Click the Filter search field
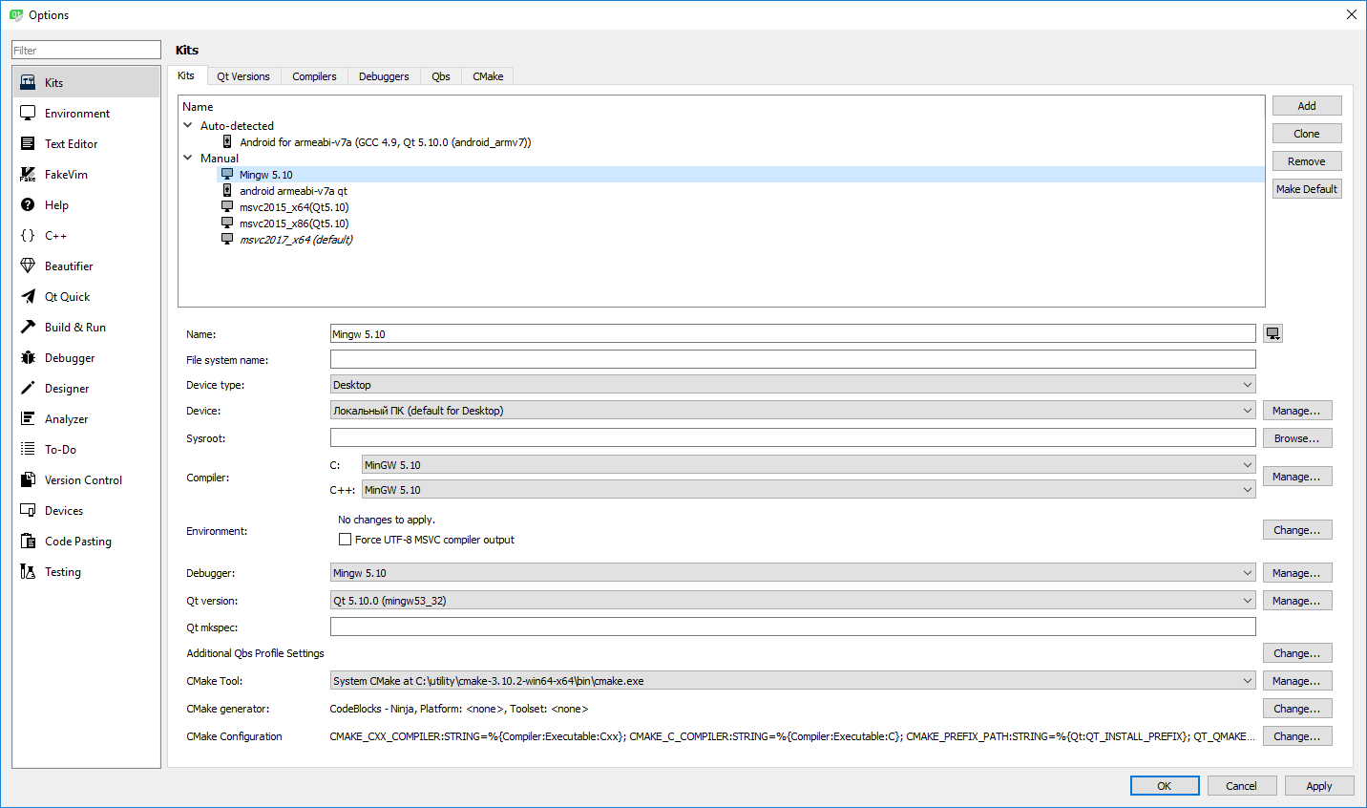 [x=86, y=51]
